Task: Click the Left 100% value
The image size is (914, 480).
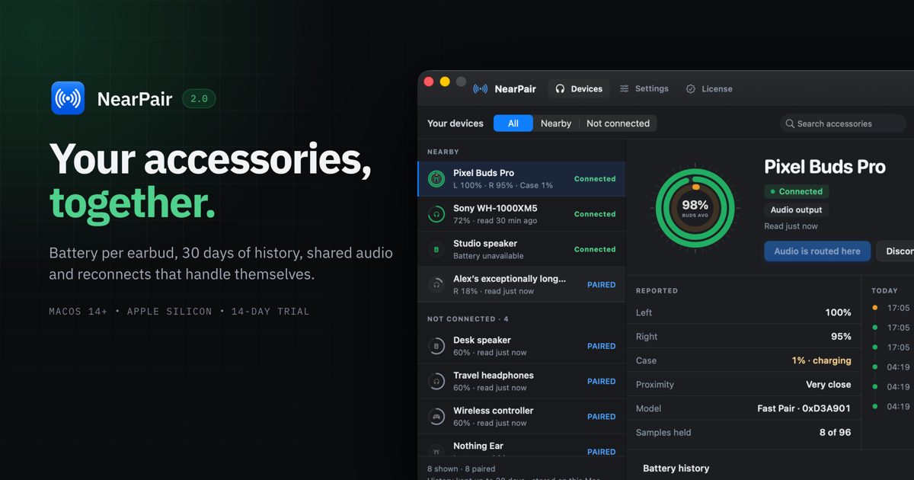Action: [x=838, y=312]
